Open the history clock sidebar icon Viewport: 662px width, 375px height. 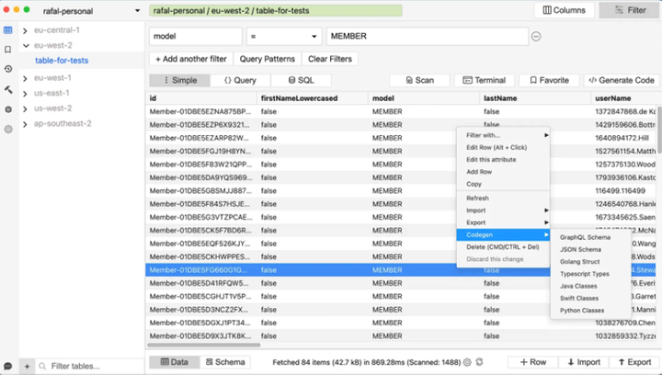coord(8,69)
